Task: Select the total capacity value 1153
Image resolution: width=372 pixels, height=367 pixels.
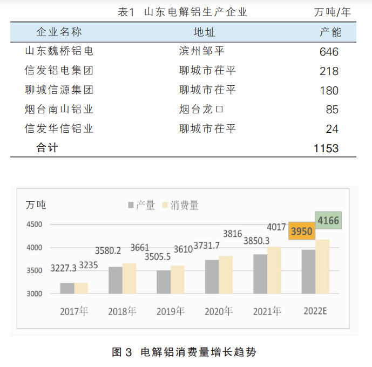Action: [326, 148]
